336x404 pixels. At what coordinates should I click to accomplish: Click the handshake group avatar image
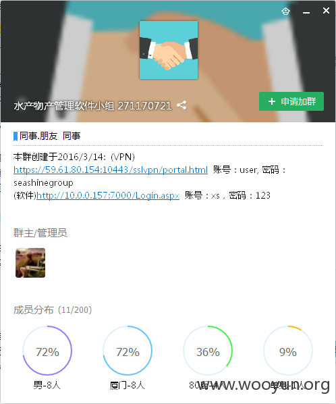pyautogui.click(x=169, y=50)
